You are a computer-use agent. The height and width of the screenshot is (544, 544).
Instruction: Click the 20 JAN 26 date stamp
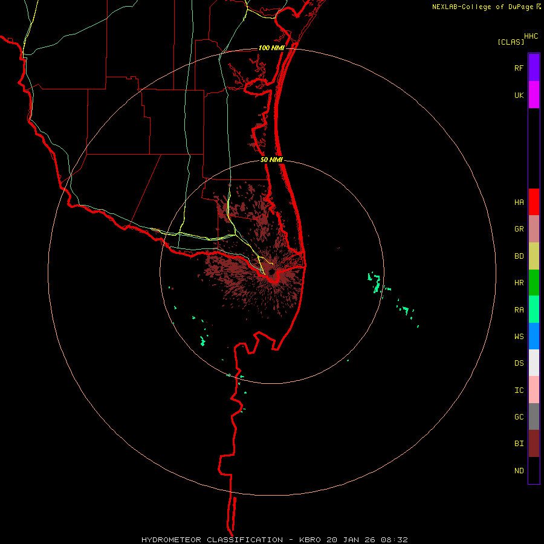click(x=351, y=540)
